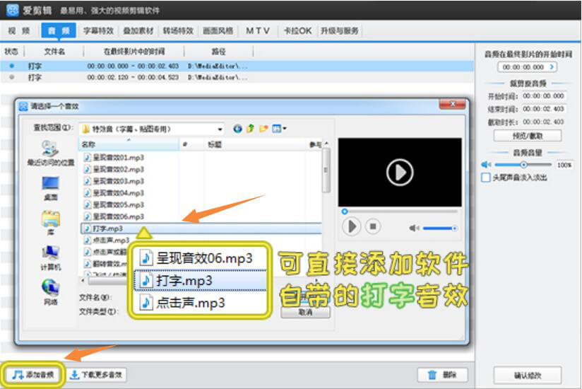
Task: Click the 确认修改 button
Action: tap(527, 376)
